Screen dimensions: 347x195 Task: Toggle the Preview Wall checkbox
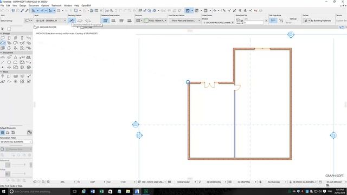point(2,149)
